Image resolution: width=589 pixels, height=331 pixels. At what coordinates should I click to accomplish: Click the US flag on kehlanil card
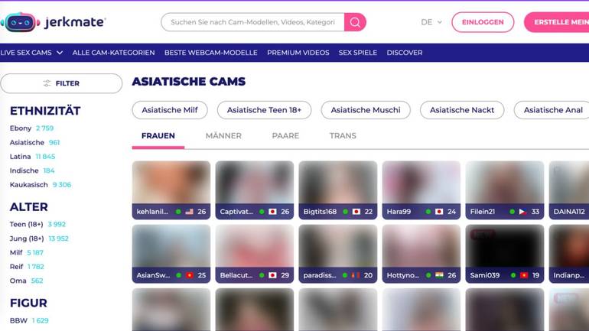pos(190,212)
